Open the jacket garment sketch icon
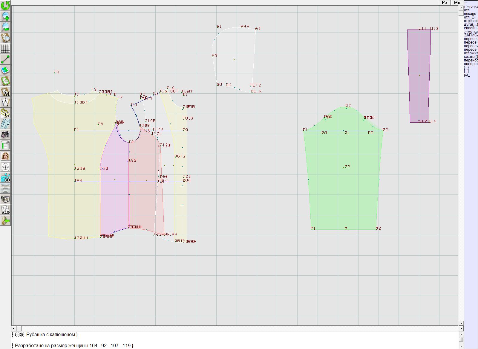478x349 pixels. [x=5, y=167]
